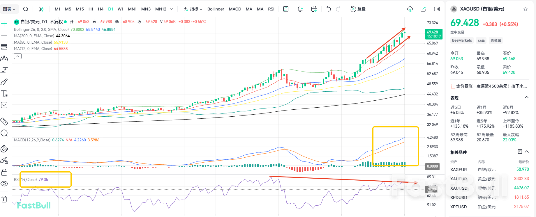
Task: Select the brush drawing tool
Action: 4,82
